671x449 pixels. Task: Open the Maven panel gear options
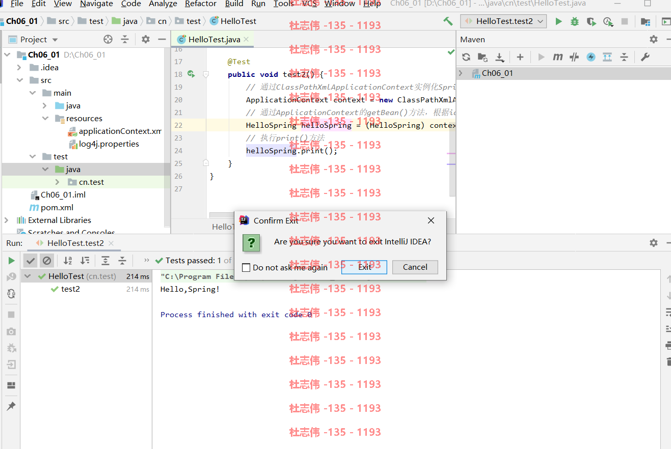654,39
